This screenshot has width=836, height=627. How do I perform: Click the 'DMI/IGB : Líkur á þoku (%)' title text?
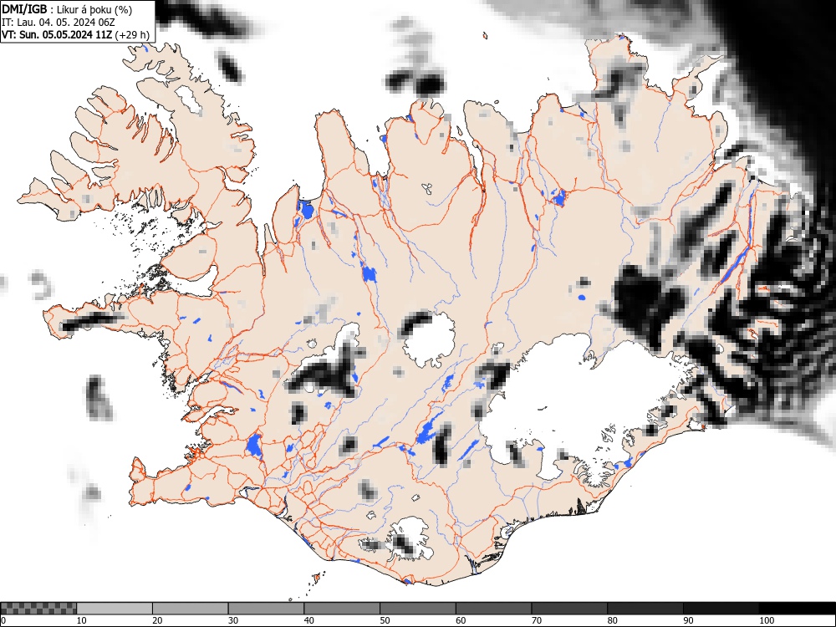[x=67, y=9]
